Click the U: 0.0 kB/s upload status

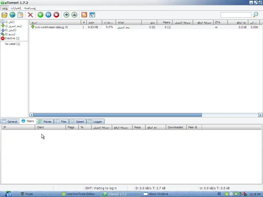point(215,188)
